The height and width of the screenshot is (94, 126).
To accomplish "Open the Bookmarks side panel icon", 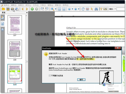I will click(2, 17).
